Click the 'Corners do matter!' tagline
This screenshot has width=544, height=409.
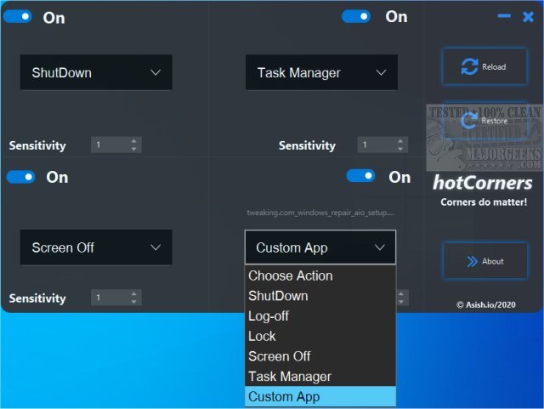[484, 202]
